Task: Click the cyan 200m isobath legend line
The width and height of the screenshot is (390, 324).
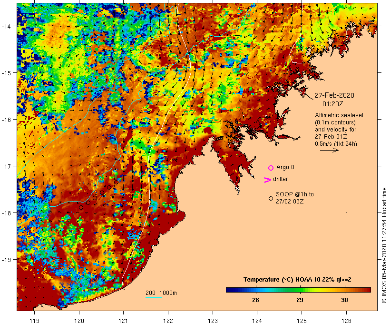Action: point(154,297)
